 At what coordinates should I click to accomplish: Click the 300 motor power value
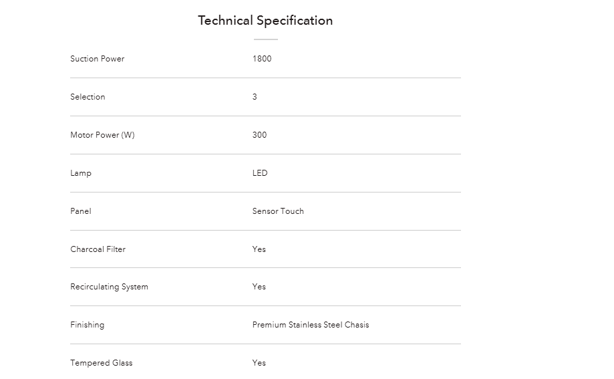(x=260, y=135)
